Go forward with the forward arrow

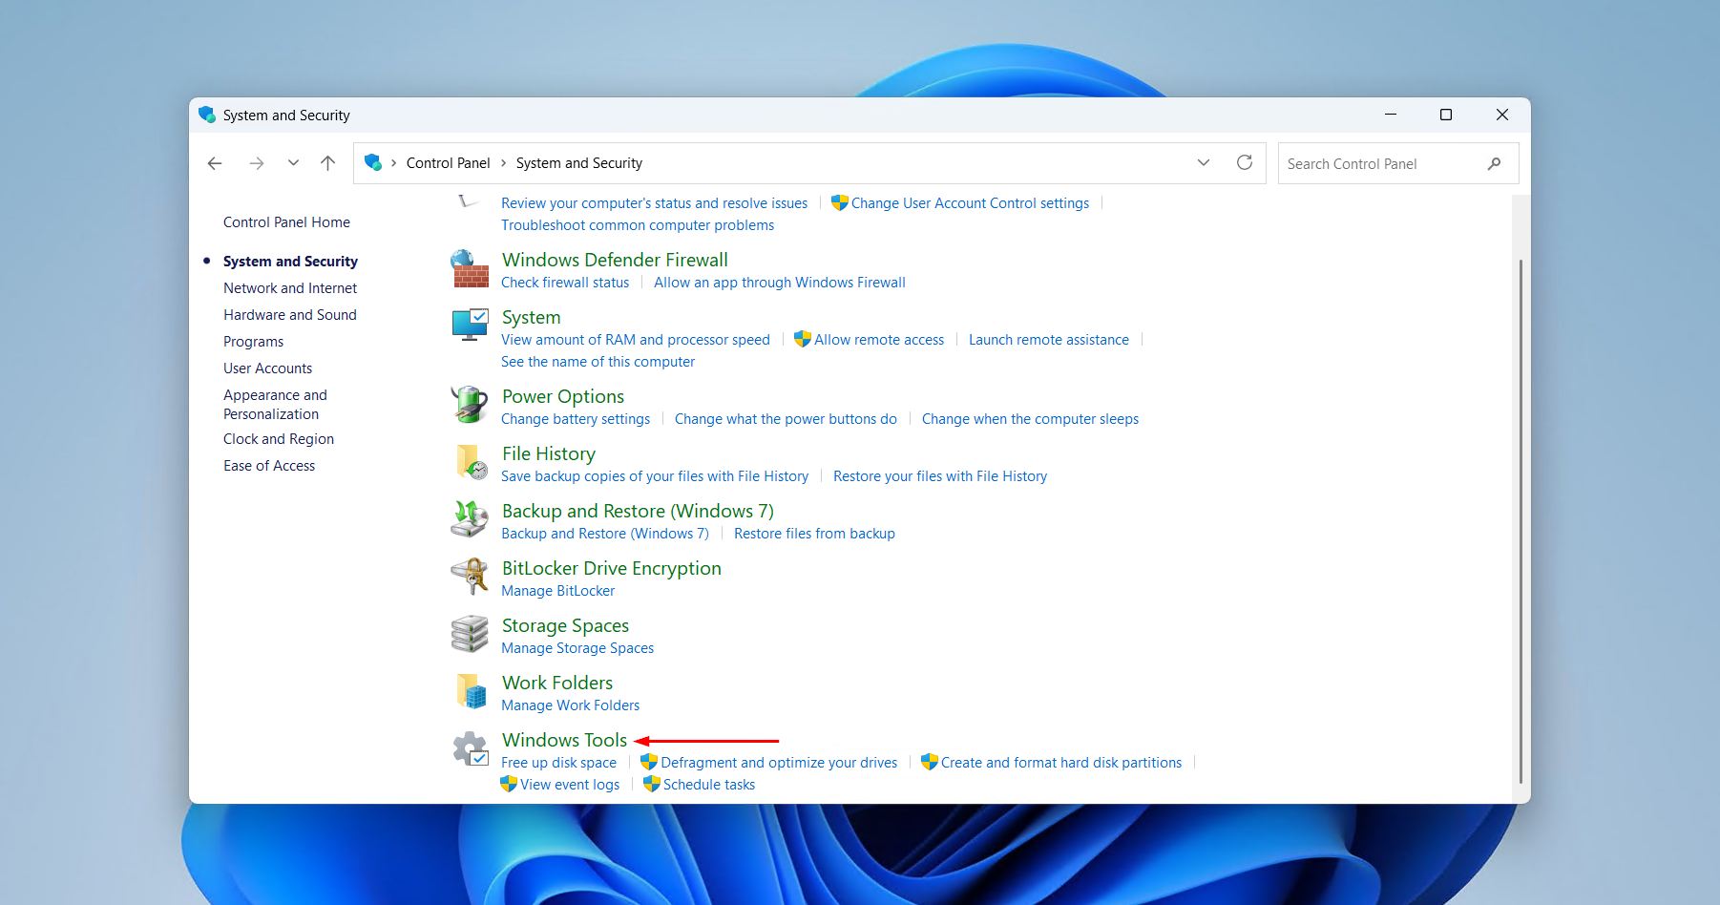coord(256,163)
